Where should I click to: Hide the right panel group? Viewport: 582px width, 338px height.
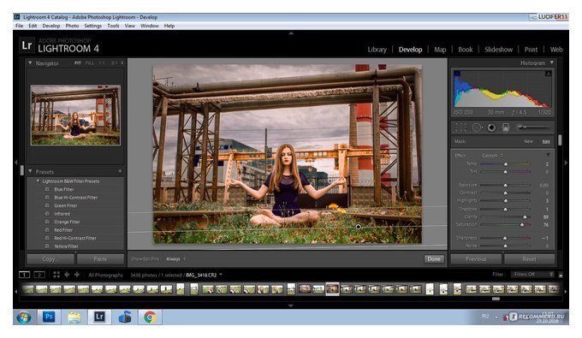pyautogui.click(x=566, y=163)
